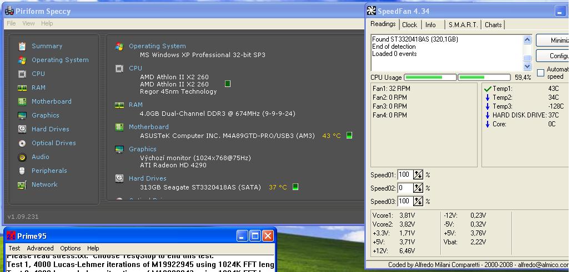572x272 pixels.
Task: Open the Peripherals mouse icon in Speccy sidebar
Action: click(22, 171)
